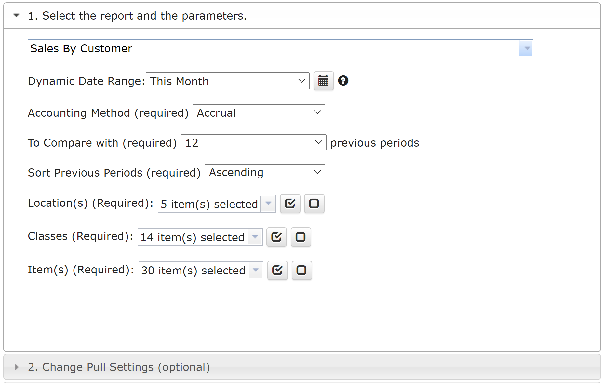Viewport: 603px width, 383px height.
Task: Select all Classes with check icon
Action: click(x=276, y=237)
